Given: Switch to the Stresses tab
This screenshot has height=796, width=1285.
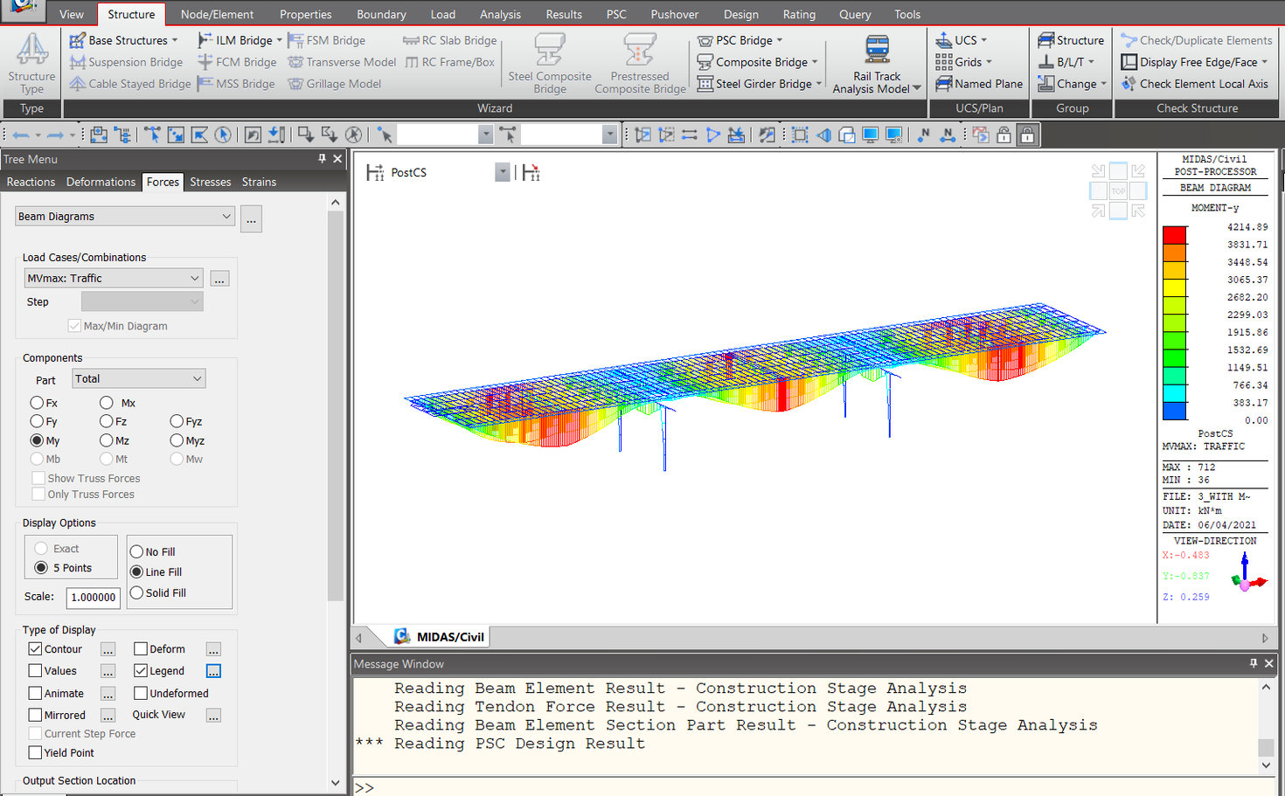Looking at the screenshot, I should click(210, 182).
